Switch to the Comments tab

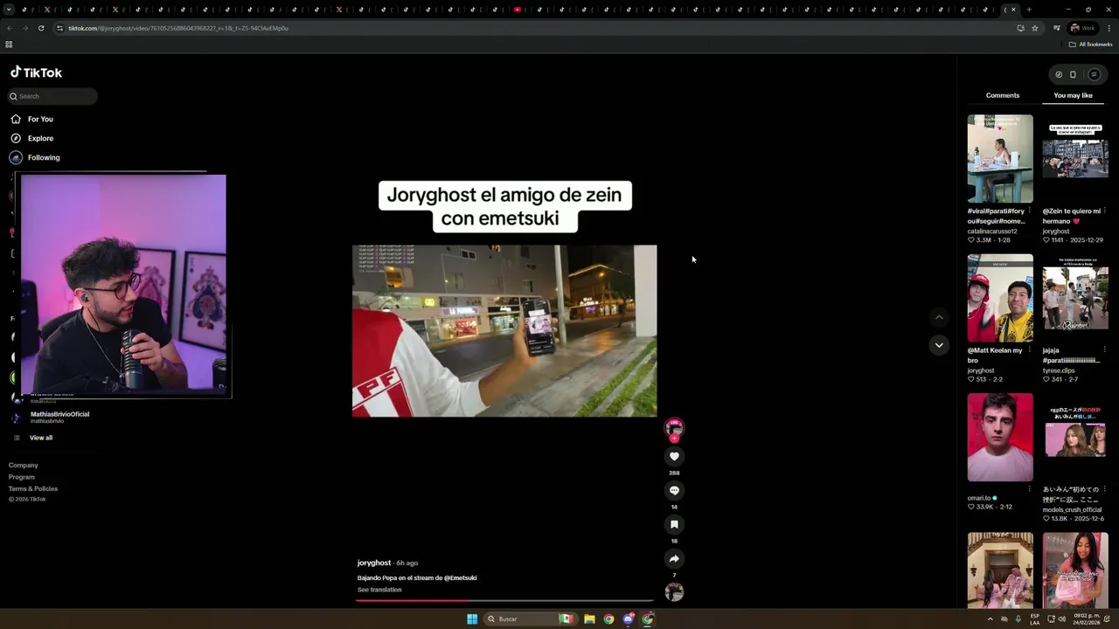[1003, 95]
